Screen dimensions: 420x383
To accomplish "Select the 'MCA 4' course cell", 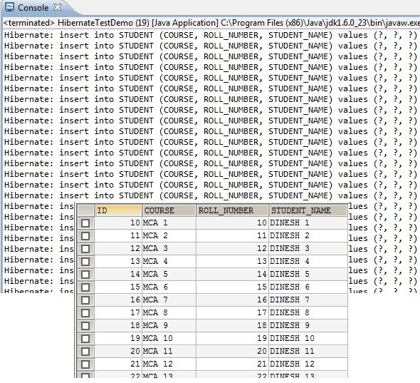I will click(169, 262).
